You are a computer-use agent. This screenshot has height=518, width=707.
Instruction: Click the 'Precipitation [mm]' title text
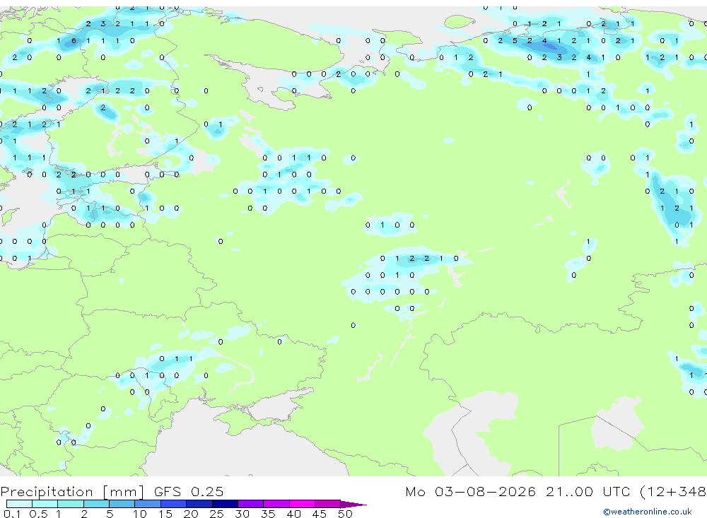[72, 491]
